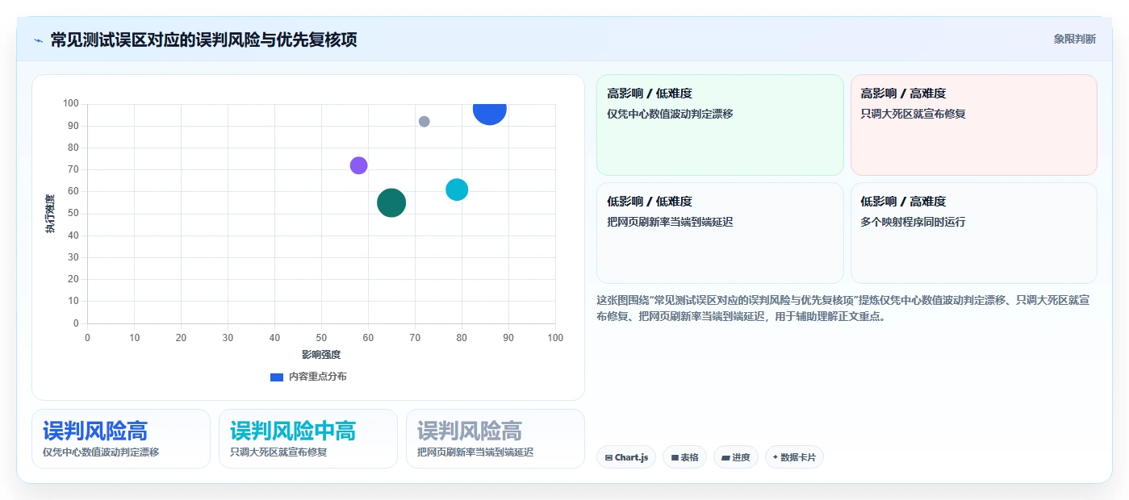Click the blue 误判风险高 data card
Image resolution: width=1129 pixels, height=500 pixels.
[x=121, y=439]
